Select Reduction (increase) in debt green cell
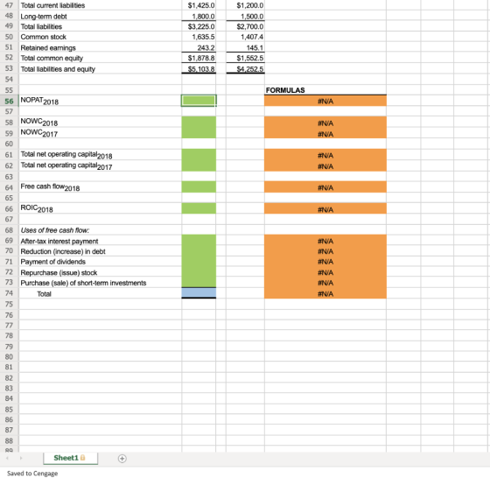The image size is (490, 478). coord(199,251)
